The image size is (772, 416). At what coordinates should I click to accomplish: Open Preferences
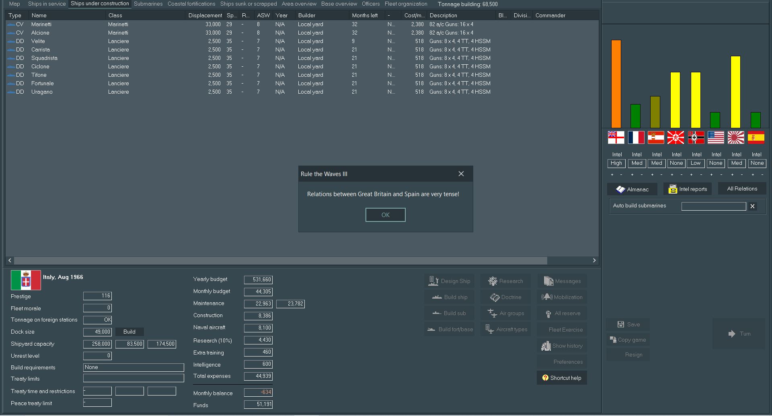click(562, 362)
